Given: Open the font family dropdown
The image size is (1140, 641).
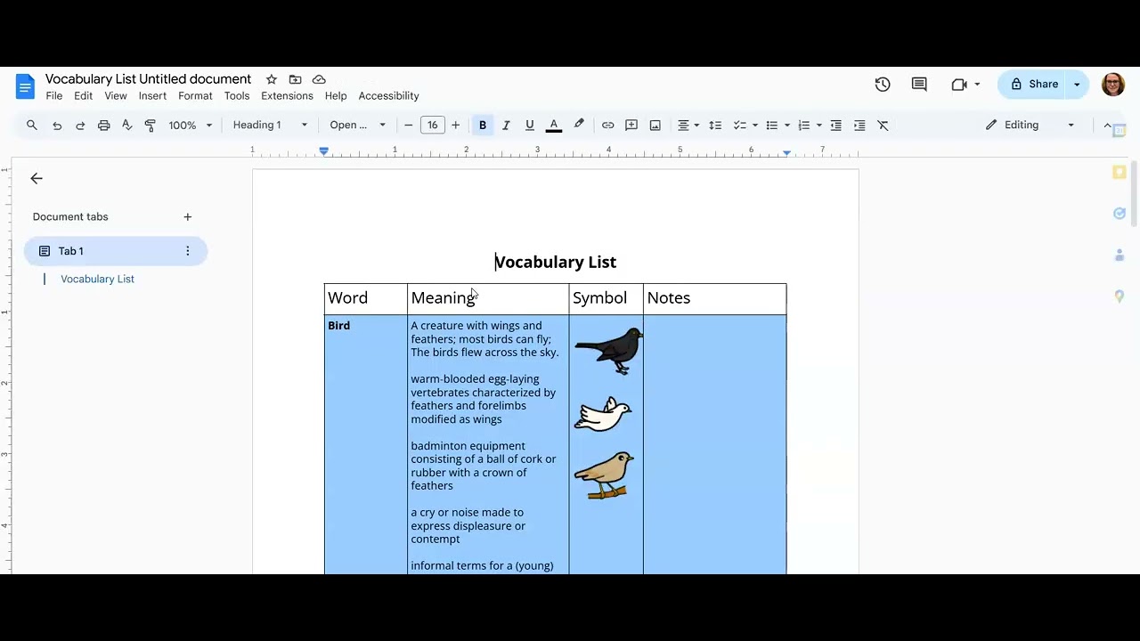Looking at the screenshot, I should [358, 126].
